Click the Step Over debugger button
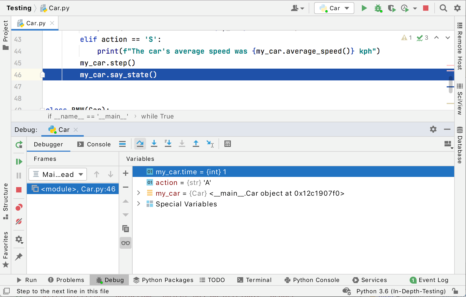 click(140, 144)
